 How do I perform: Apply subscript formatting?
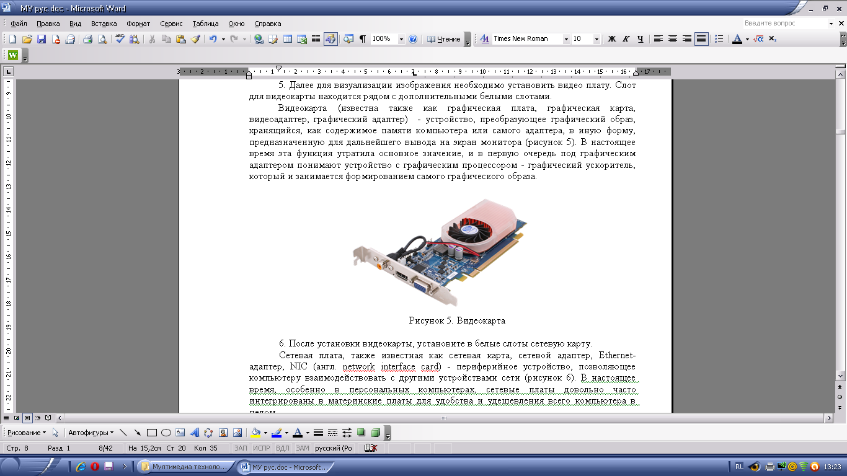773,39
